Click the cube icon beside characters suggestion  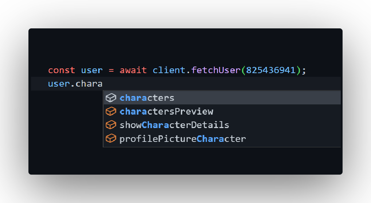(x=111, y=98)
